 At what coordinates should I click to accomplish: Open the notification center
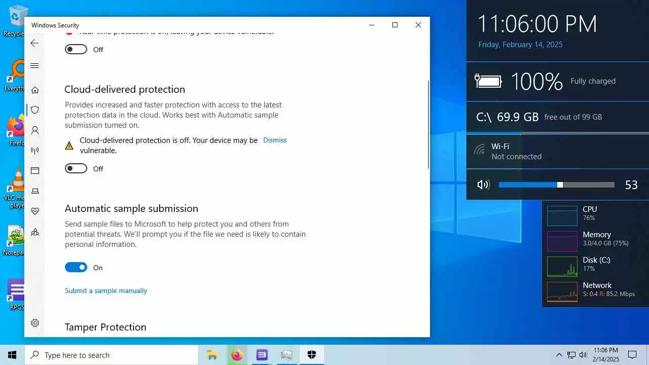point(632,355)
